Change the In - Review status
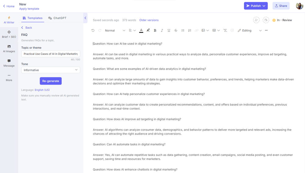 point(282,20)
